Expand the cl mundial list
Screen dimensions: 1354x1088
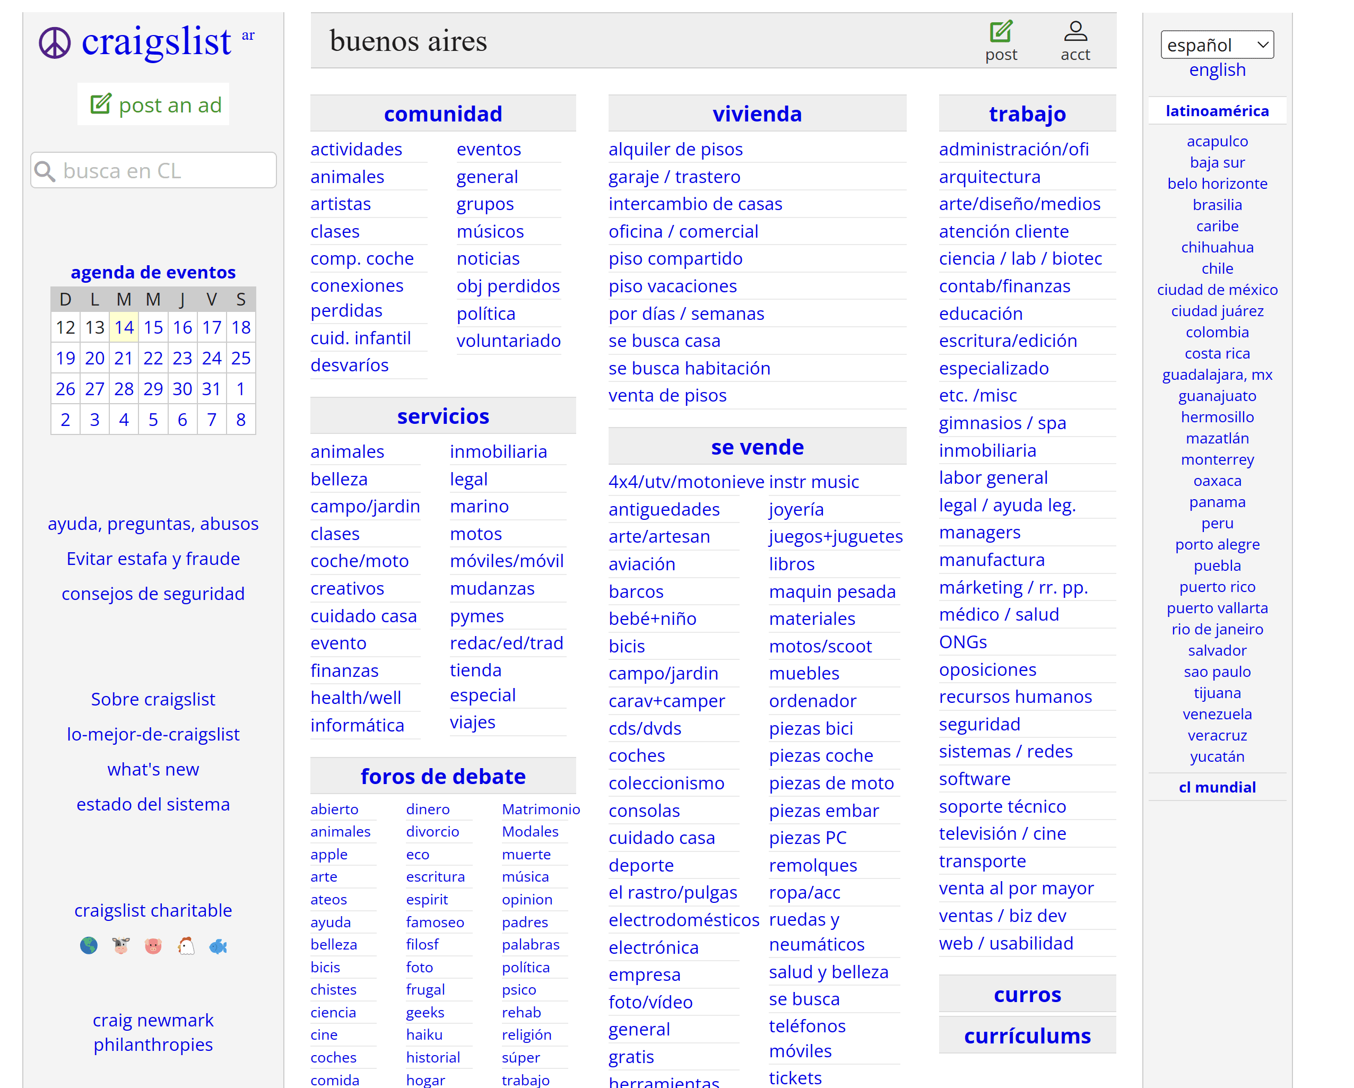(x=1217, y=787)
